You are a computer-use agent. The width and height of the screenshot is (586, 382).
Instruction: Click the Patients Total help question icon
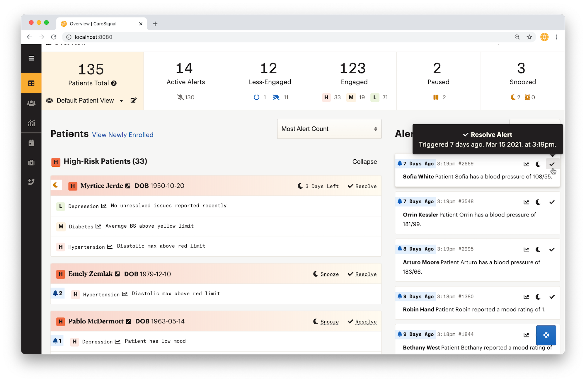click(x=114, y=83)
